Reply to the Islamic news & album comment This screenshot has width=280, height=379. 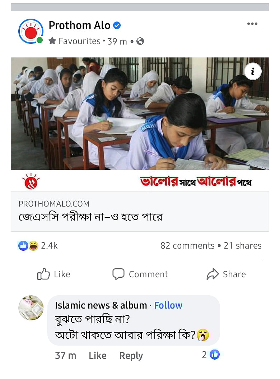coord(131,356)
